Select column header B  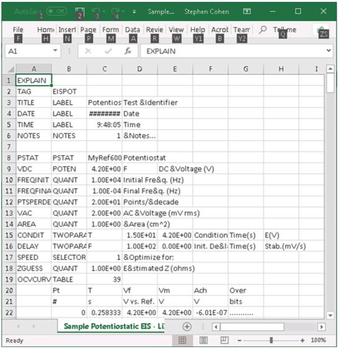[x=69, y=69]
